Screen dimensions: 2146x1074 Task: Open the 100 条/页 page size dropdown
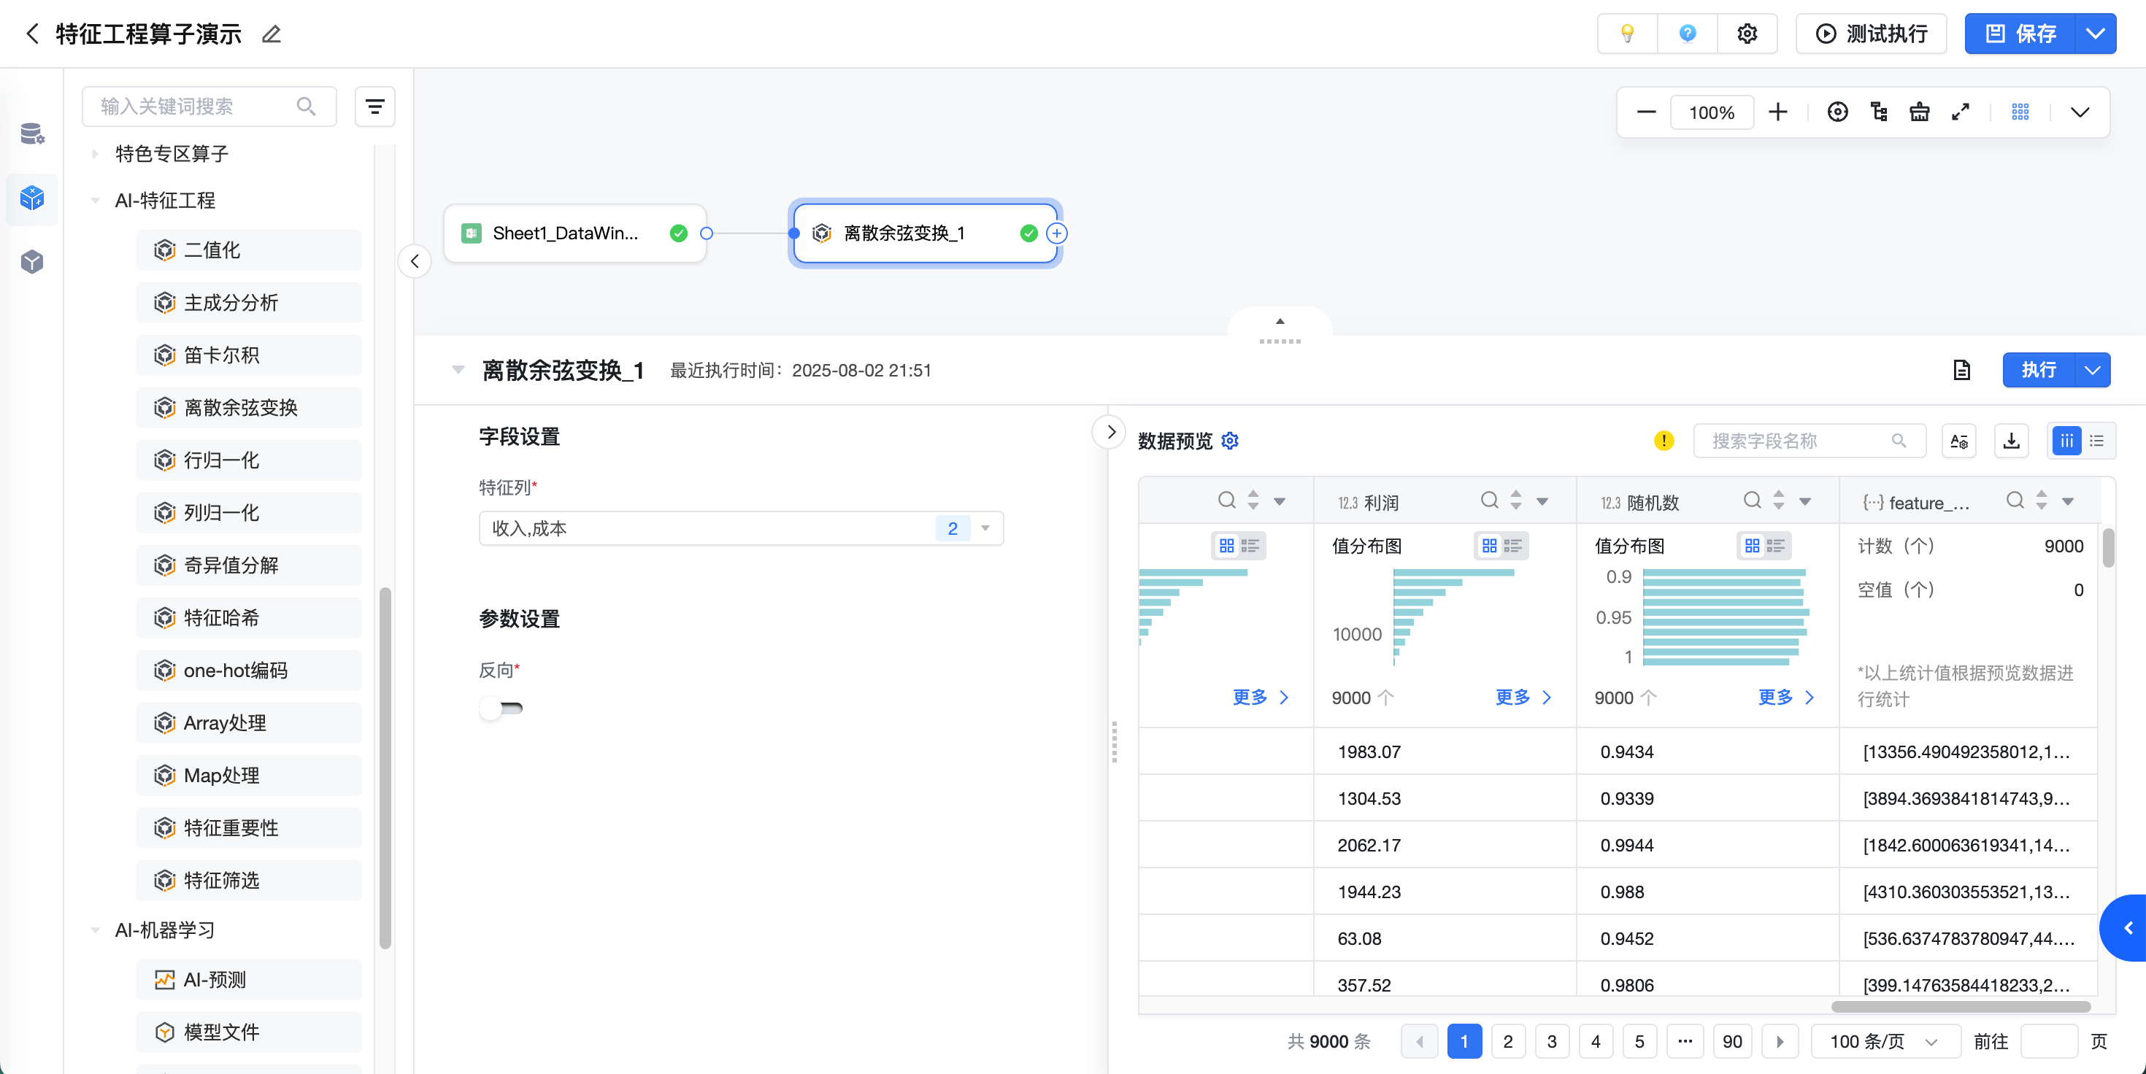click(x=1882, y=1040)
